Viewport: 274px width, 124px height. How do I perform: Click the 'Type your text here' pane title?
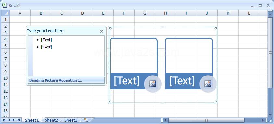pyautogui.click(x=45, y=31)
